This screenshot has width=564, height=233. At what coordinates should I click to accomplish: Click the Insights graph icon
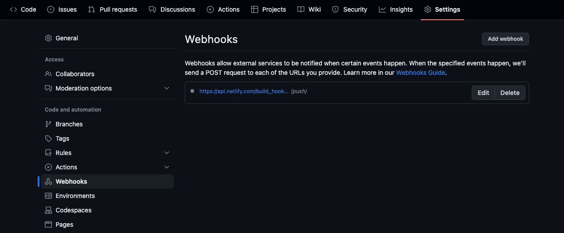pos(382,9)
